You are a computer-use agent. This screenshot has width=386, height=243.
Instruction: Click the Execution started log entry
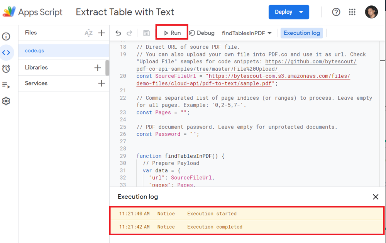pos(247,213)
